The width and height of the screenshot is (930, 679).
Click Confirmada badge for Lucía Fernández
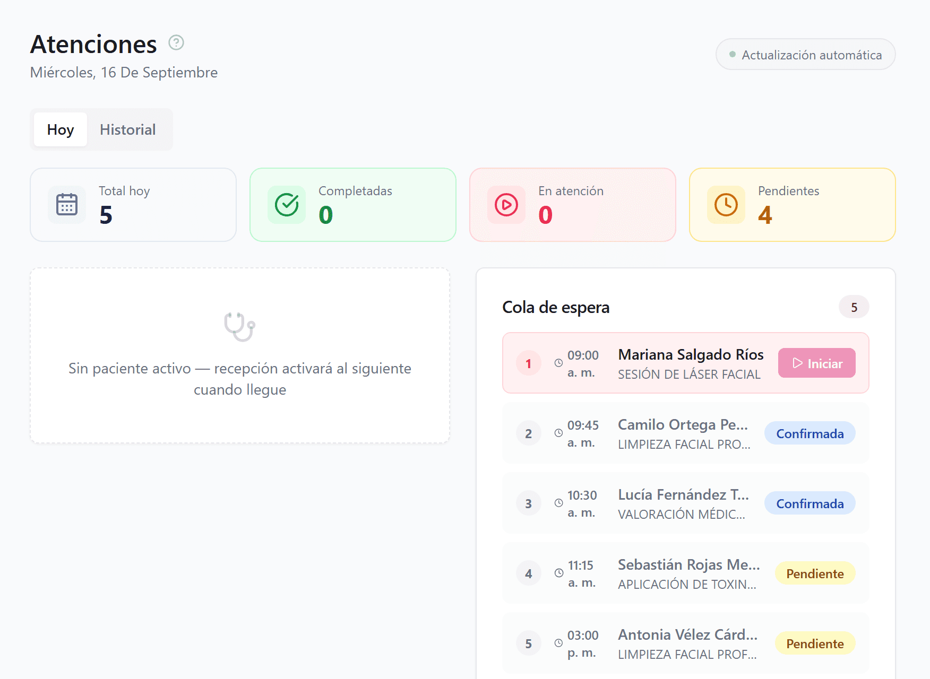click(810, 503)
